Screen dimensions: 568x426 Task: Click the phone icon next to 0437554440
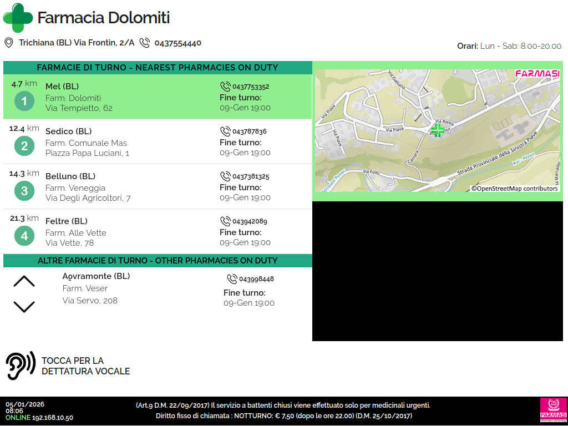click(145, 43)
